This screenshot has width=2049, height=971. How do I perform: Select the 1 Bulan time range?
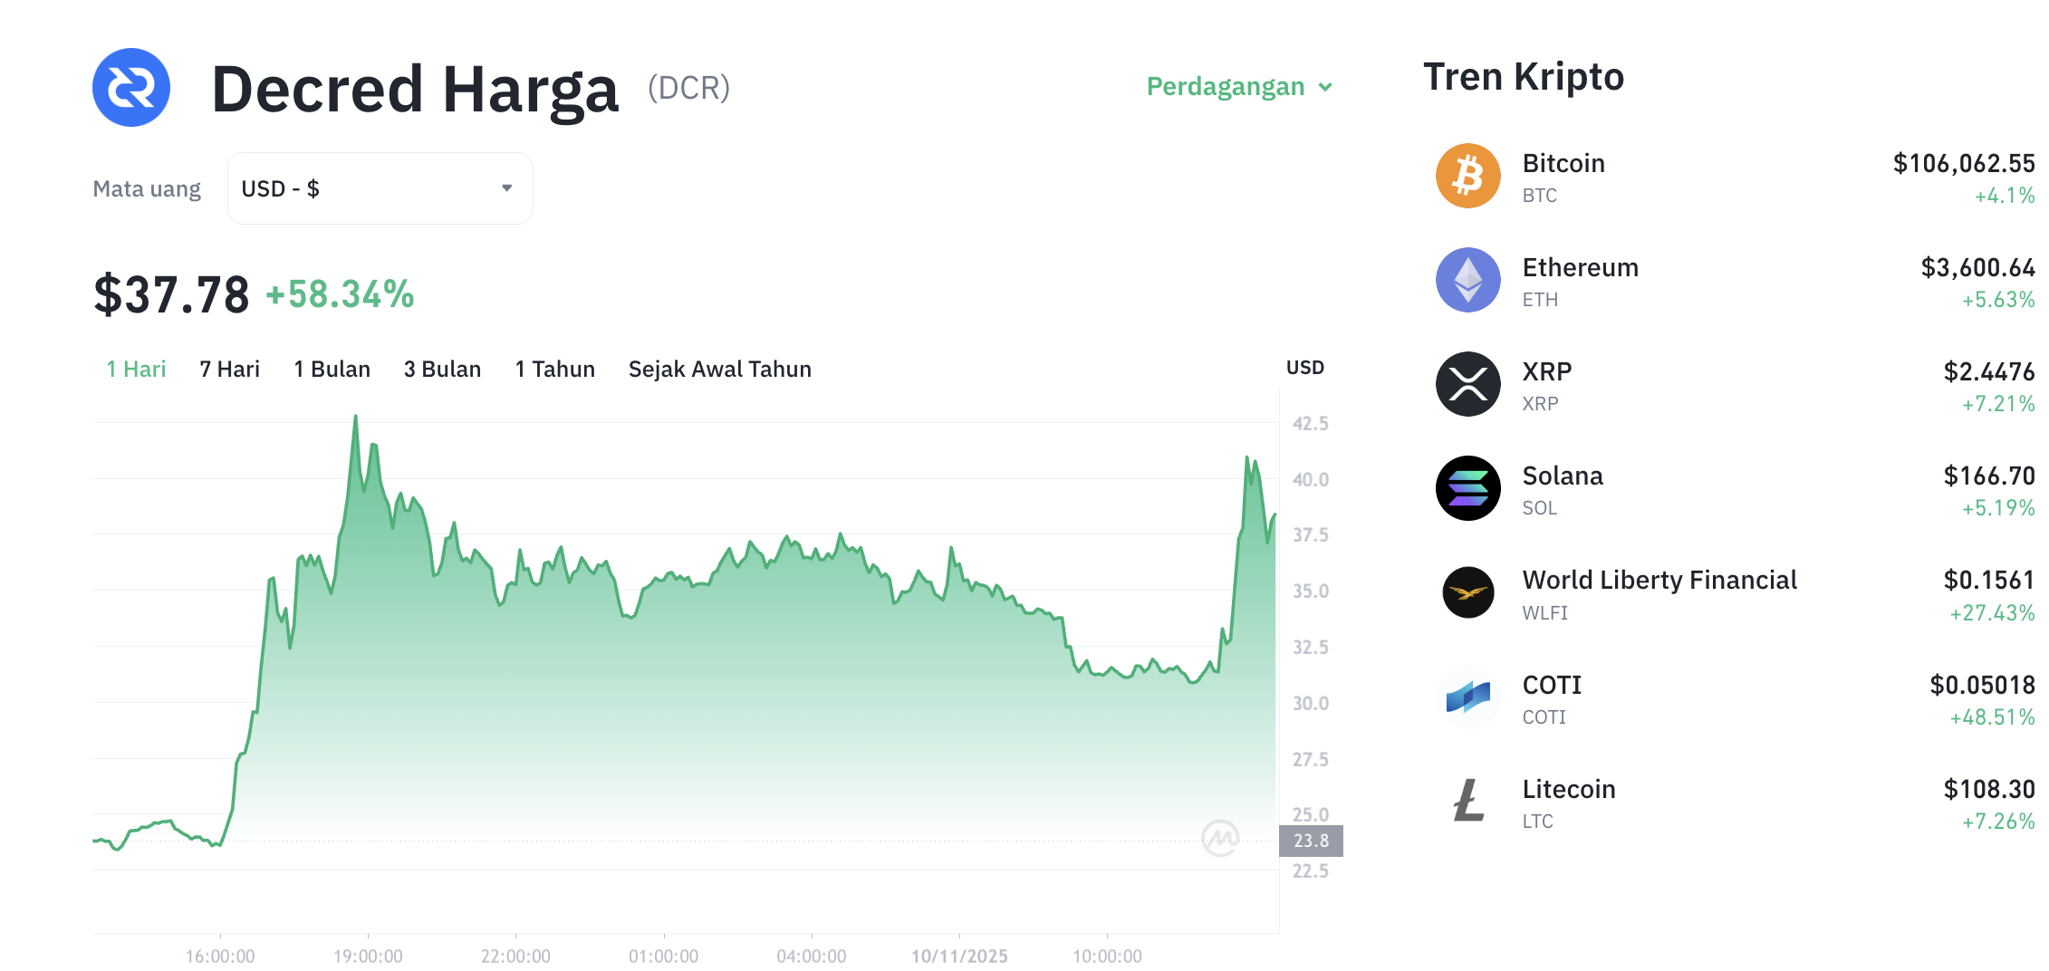332,369
